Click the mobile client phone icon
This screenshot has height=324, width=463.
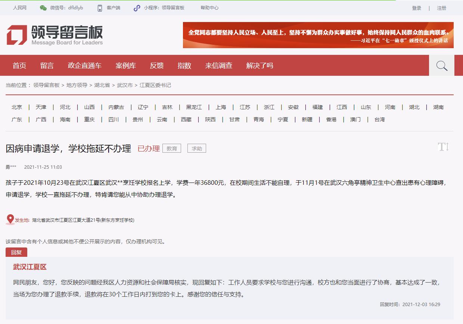pyautogui.click(x=100, y=8)
